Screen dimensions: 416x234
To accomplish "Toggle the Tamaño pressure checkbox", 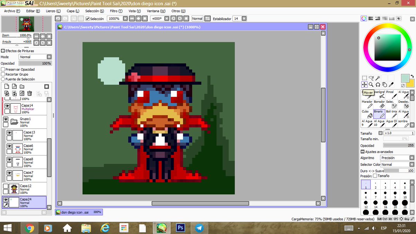I will click(x=375, y=176).
